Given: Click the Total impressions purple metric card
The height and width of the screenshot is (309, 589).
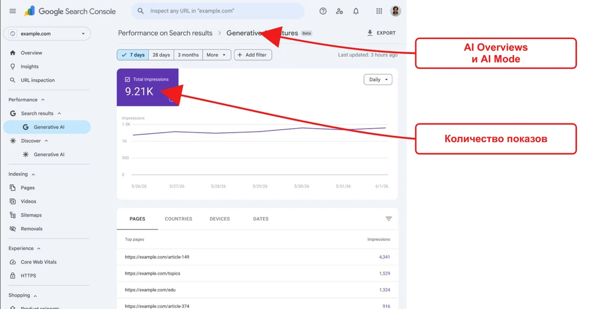Looking at the screenshot, I should click(148, 87).
